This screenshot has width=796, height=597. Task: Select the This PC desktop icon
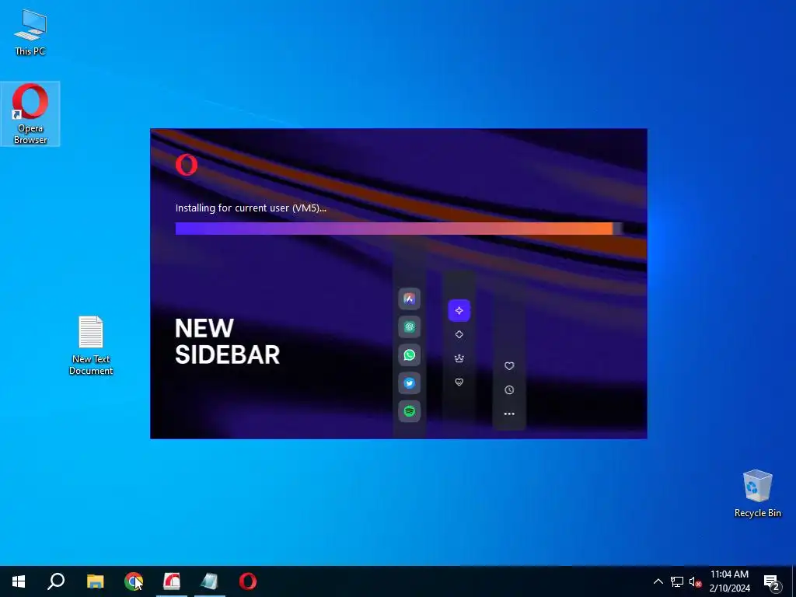click(x=30, y=33)
